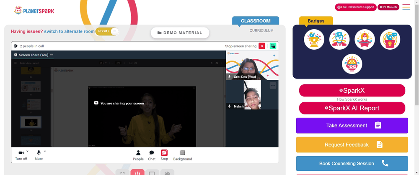419x175 pixels.
Task: Select the highlighted slide thumbnail in sidebar
Action: tap(31, 122)
